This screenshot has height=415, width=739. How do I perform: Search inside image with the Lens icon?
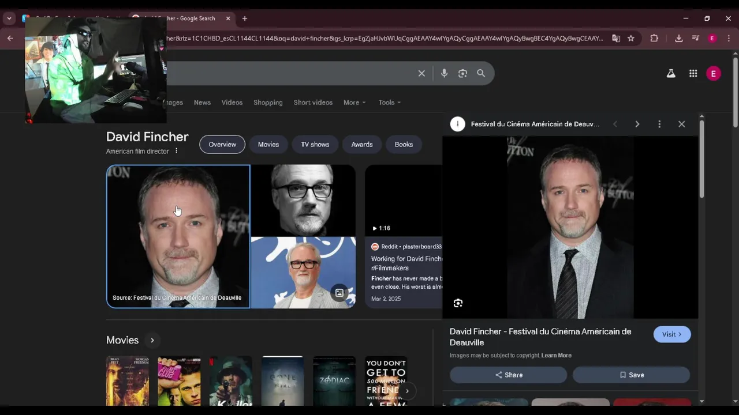(458, 303)
